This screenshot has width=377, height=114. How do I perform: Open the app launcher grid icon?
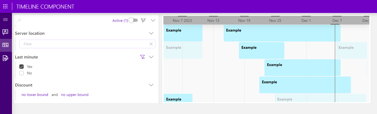[x=5, y=6]
